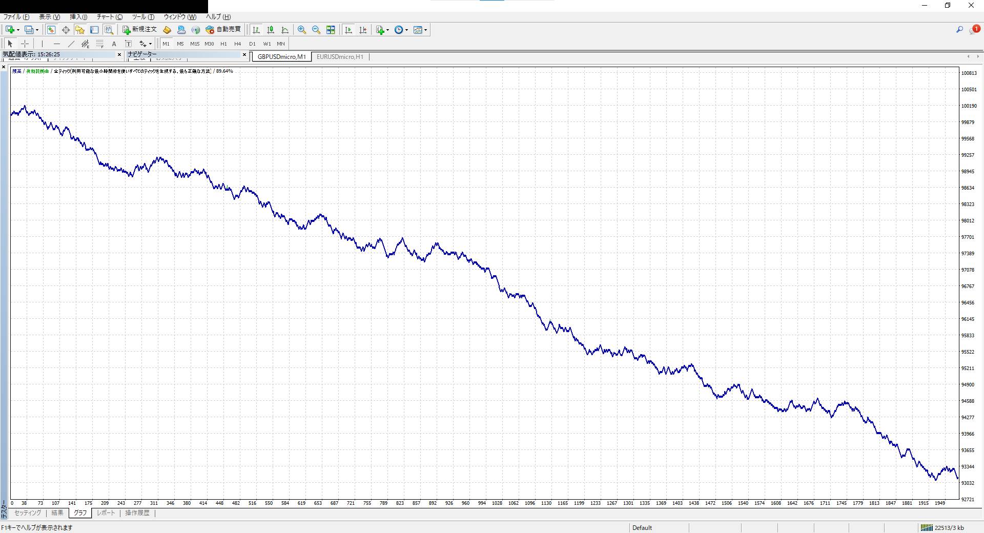Open the Data Window crosshair-target icon

(x=66, y=30)
